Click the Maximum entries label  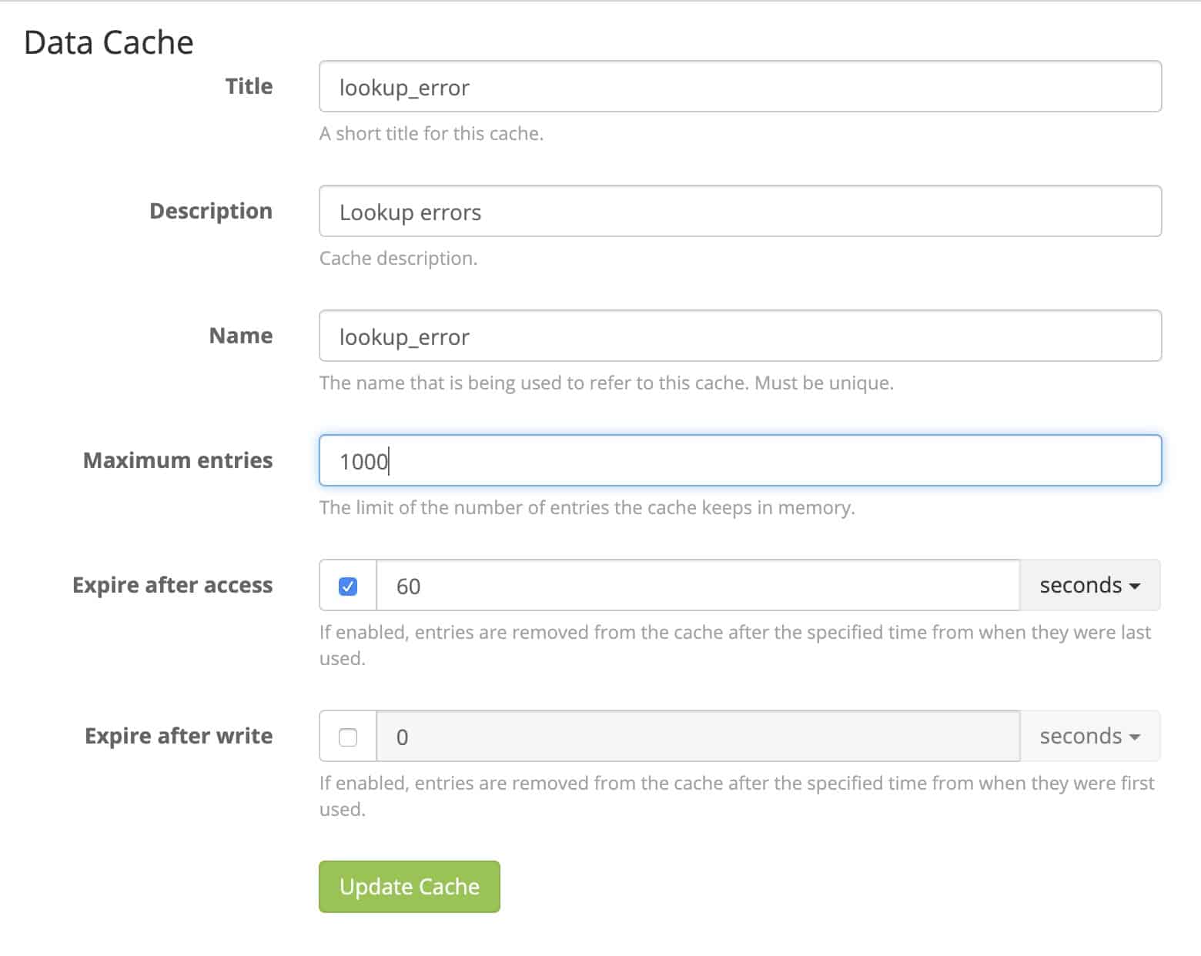click(x=178, y=460)
